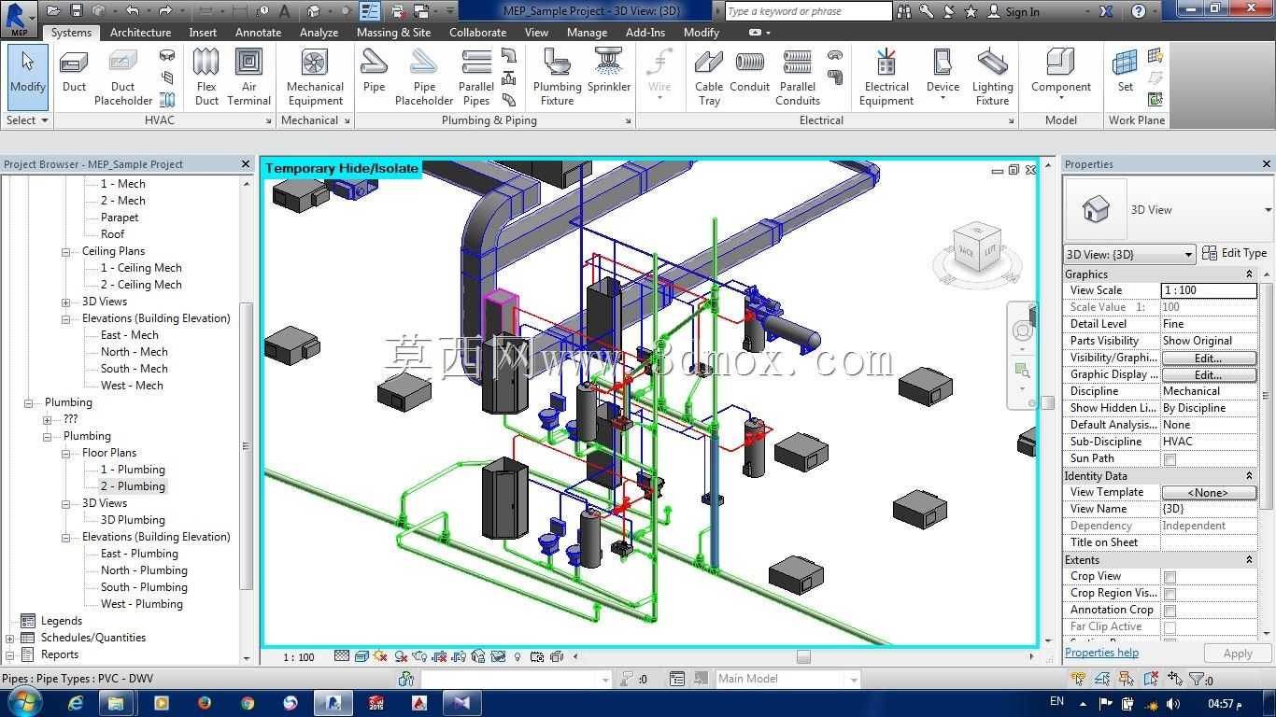
Task: Select the Flex Duct tool
Action: pyautogui.click(x=206, y=77)
